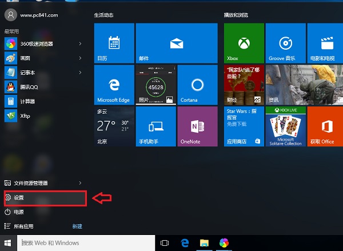Open the OneNote tile
This screenshot has width=343, height=251.
coord(197,126)
